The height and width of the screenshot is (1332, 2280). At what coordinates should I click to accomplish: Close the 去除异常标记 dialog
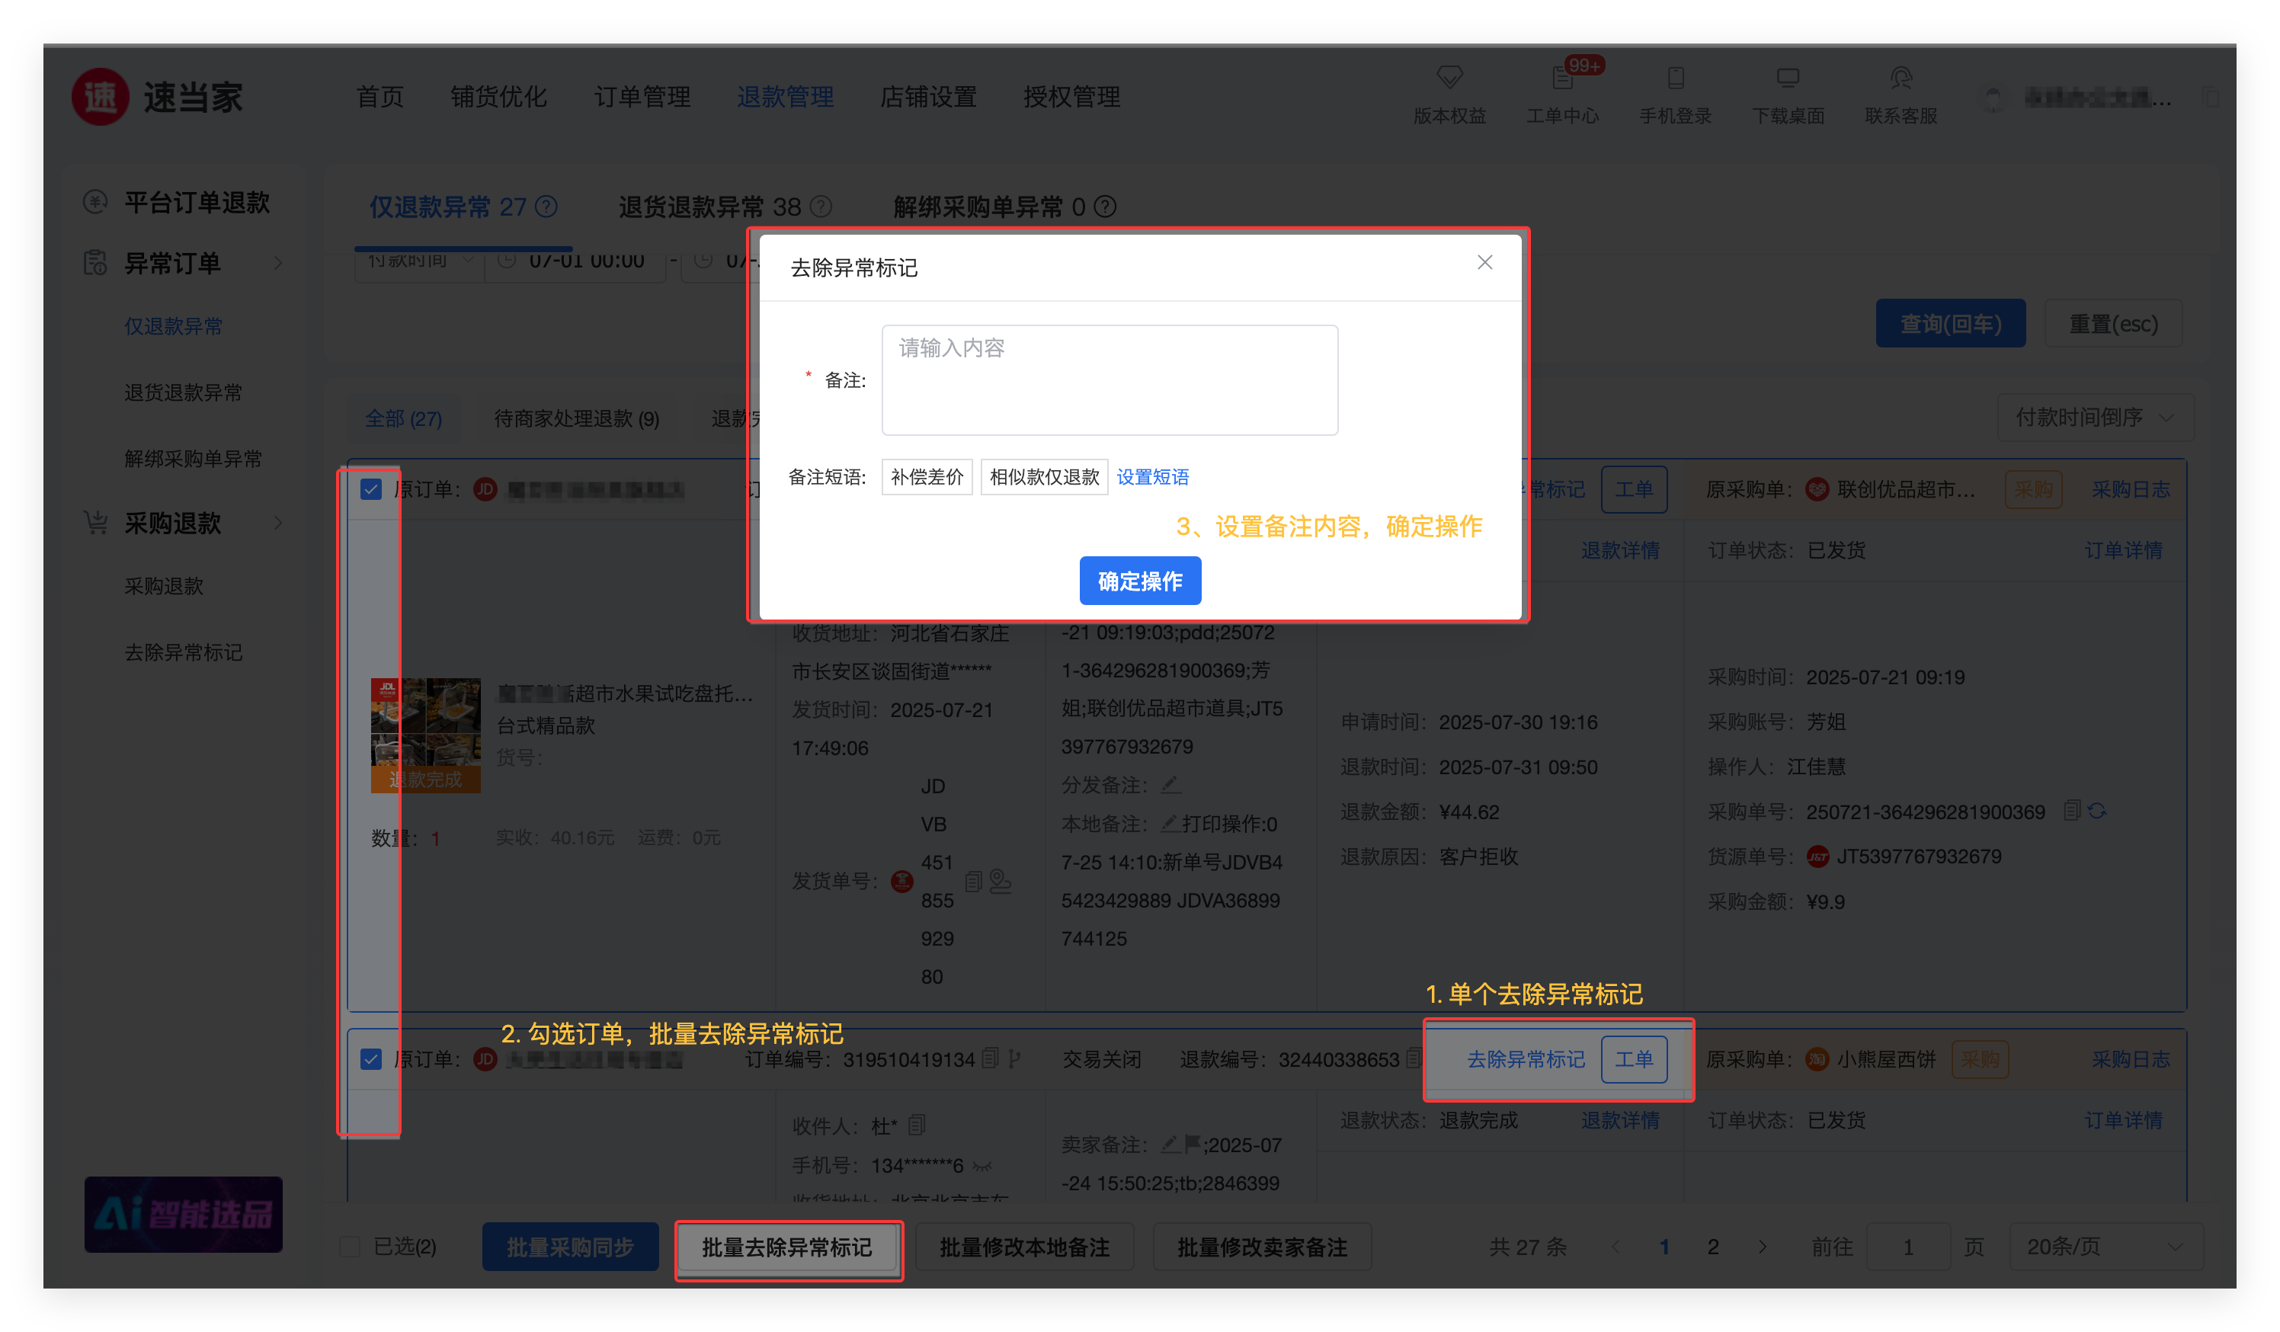click(1484, 262)
